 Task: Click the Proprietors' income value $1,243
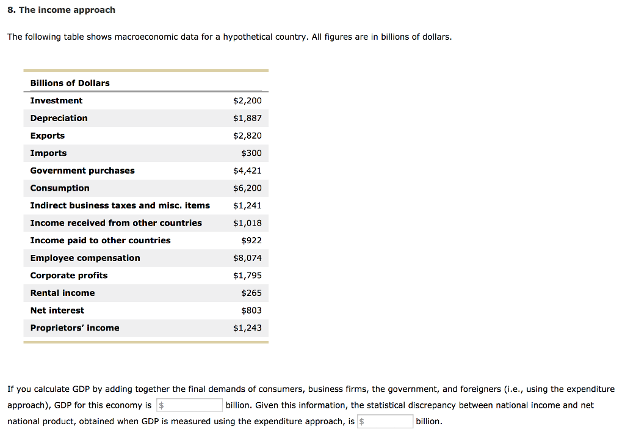coord(247,328)
